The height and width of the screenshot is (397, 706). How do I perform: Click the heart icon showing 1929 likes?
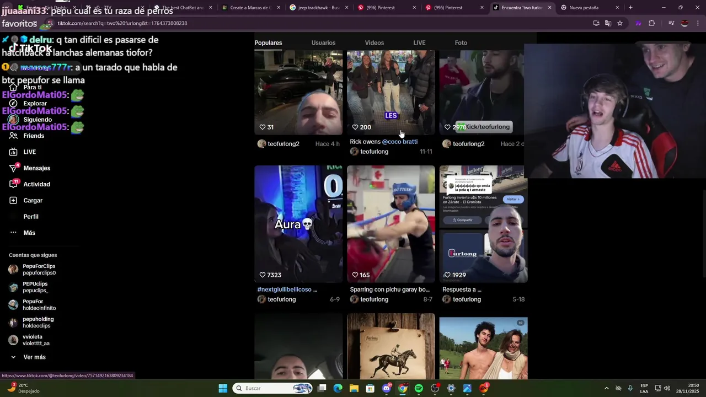(x=448, y=275)
